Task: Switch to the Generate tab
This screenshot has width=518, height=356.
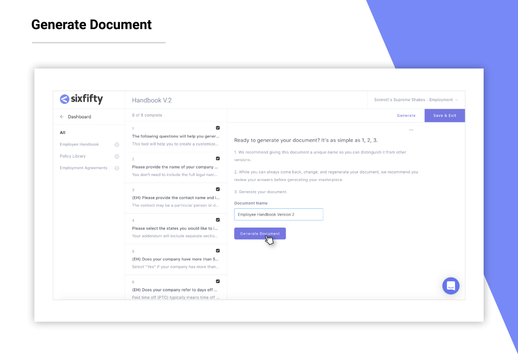Action: pos(406,116)
